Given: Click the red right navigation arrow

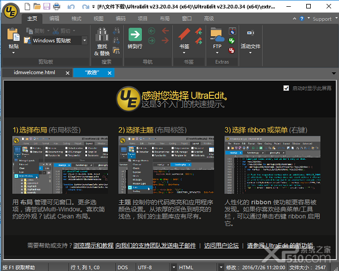Looking at the screenshot, I should pyautogui.click(x=166, y=40).
